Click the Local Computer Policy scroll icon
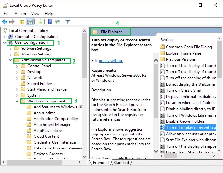This screenshot has width=223, height=173. [5, 31]
